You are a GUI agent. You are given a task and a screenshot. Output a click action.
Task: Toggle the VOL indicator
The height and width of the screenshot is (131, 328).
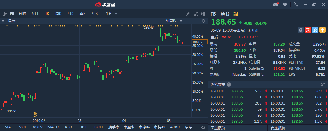[x=23, y=127]
